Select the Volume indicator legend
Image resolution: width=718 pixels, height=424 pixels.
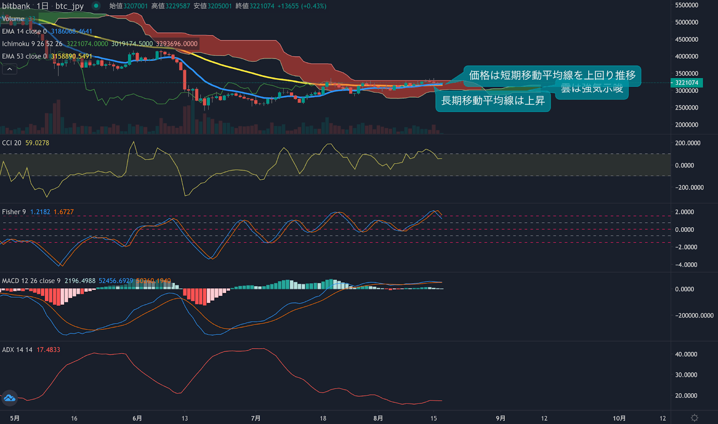coord(13,19)
